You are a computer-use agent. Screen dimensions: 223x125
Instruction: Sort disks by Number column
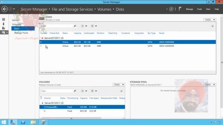pyautogui.click(x=44, y=33)
